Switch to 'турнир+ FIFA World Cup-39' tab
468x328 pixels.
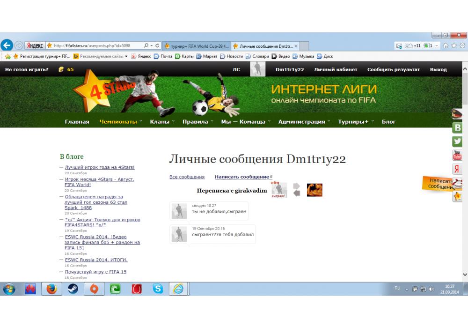tap(197, 46)
